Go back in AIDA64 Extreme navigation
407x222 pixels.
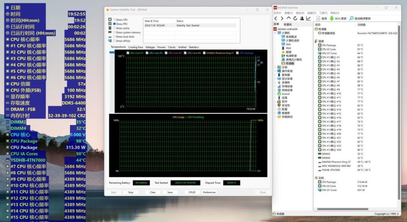pos(276,18)
